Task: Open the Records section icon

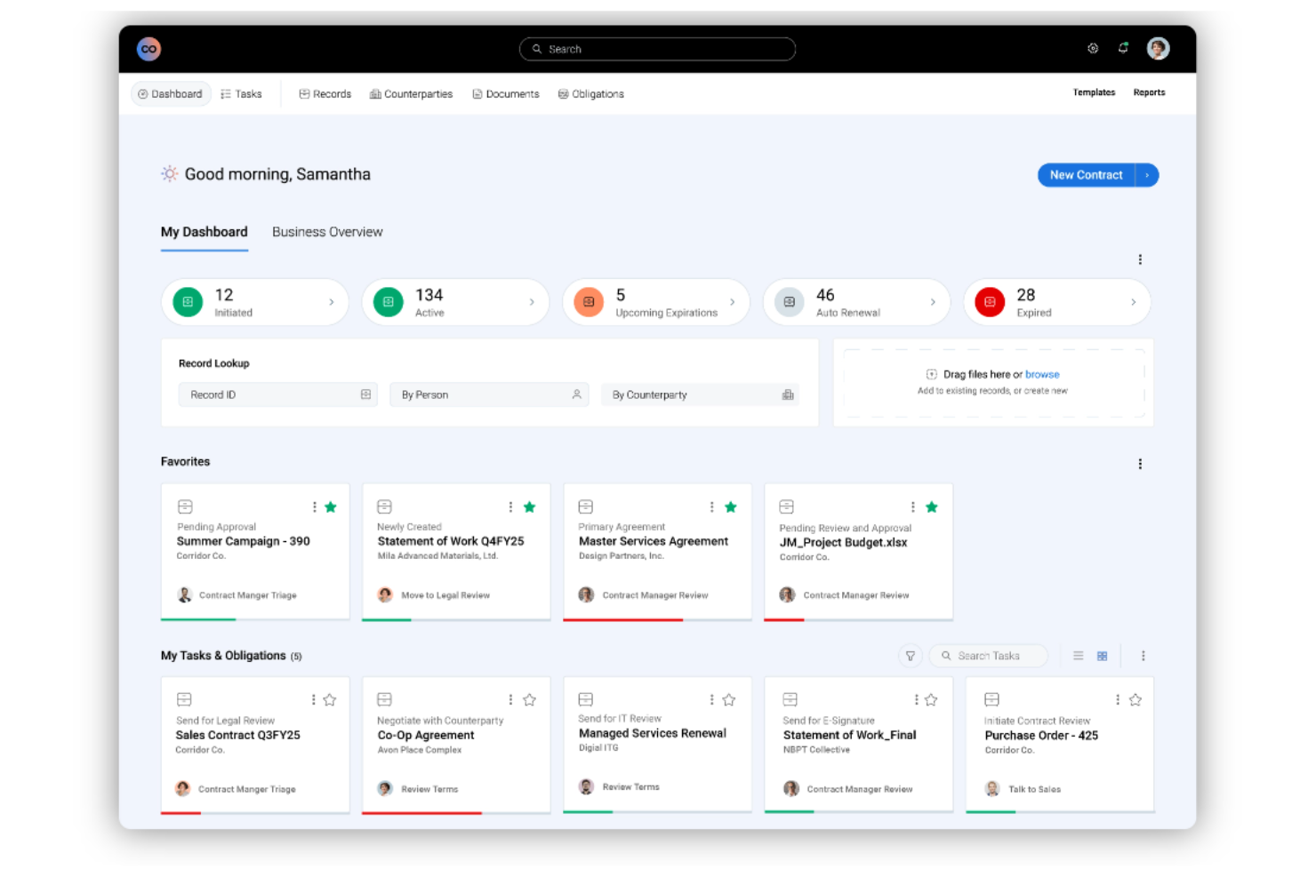Action: point(305,93)
